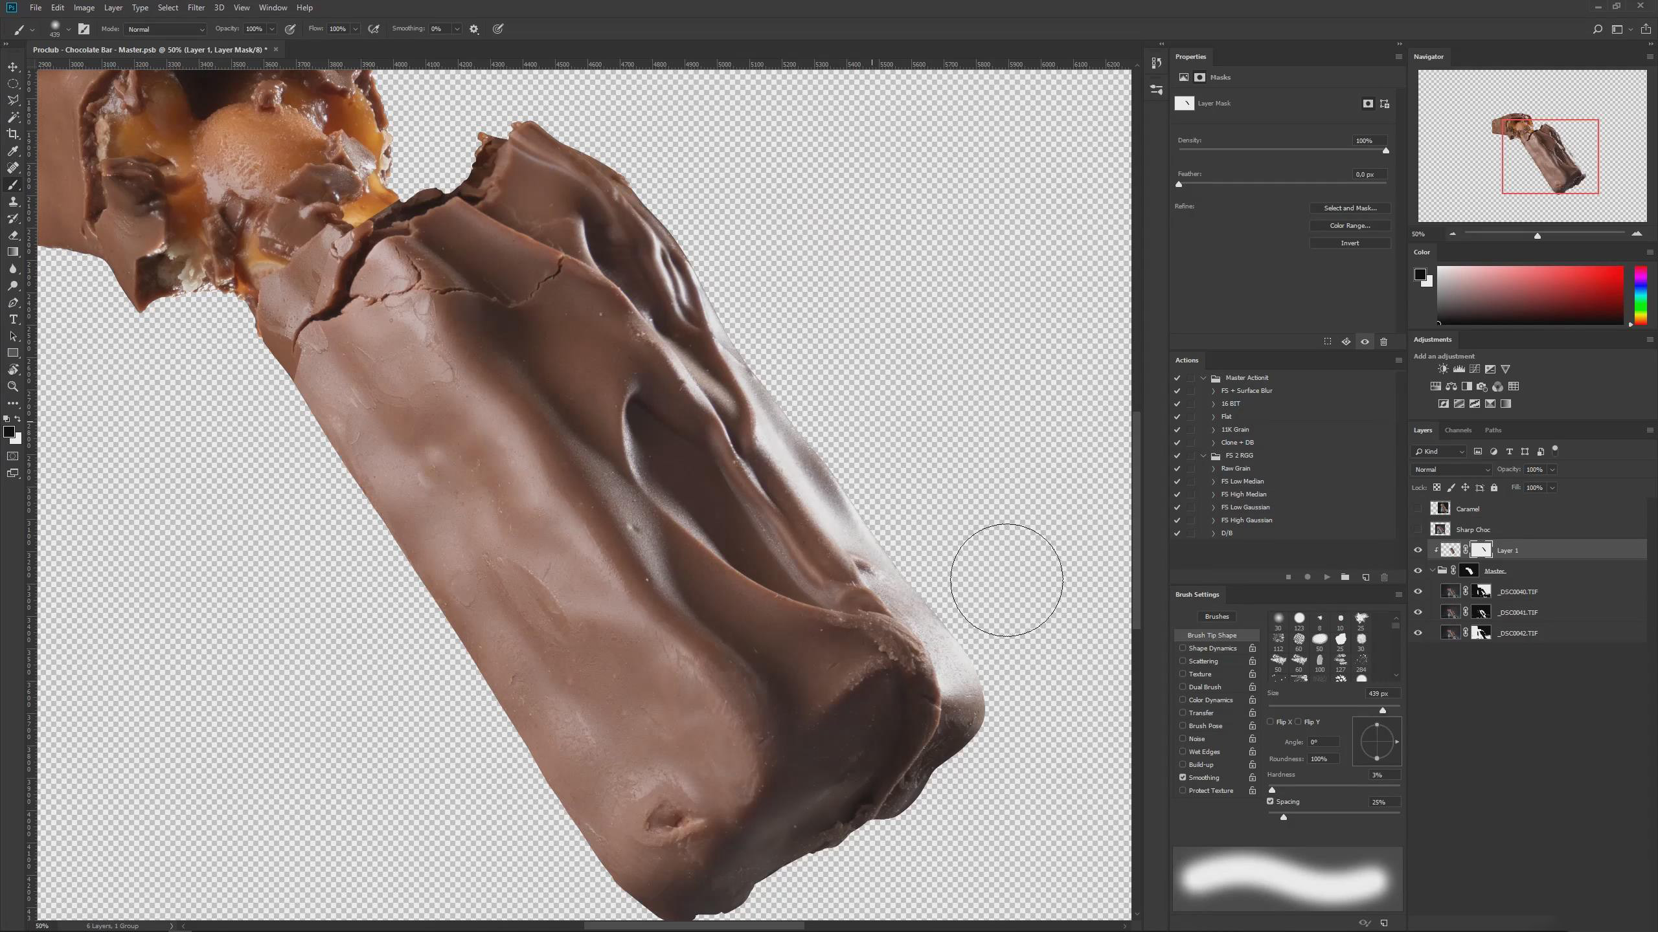This screenshot has height=932, width=1658.
Task: Click the Invert mask button
Action: (x=1350, y=243)
